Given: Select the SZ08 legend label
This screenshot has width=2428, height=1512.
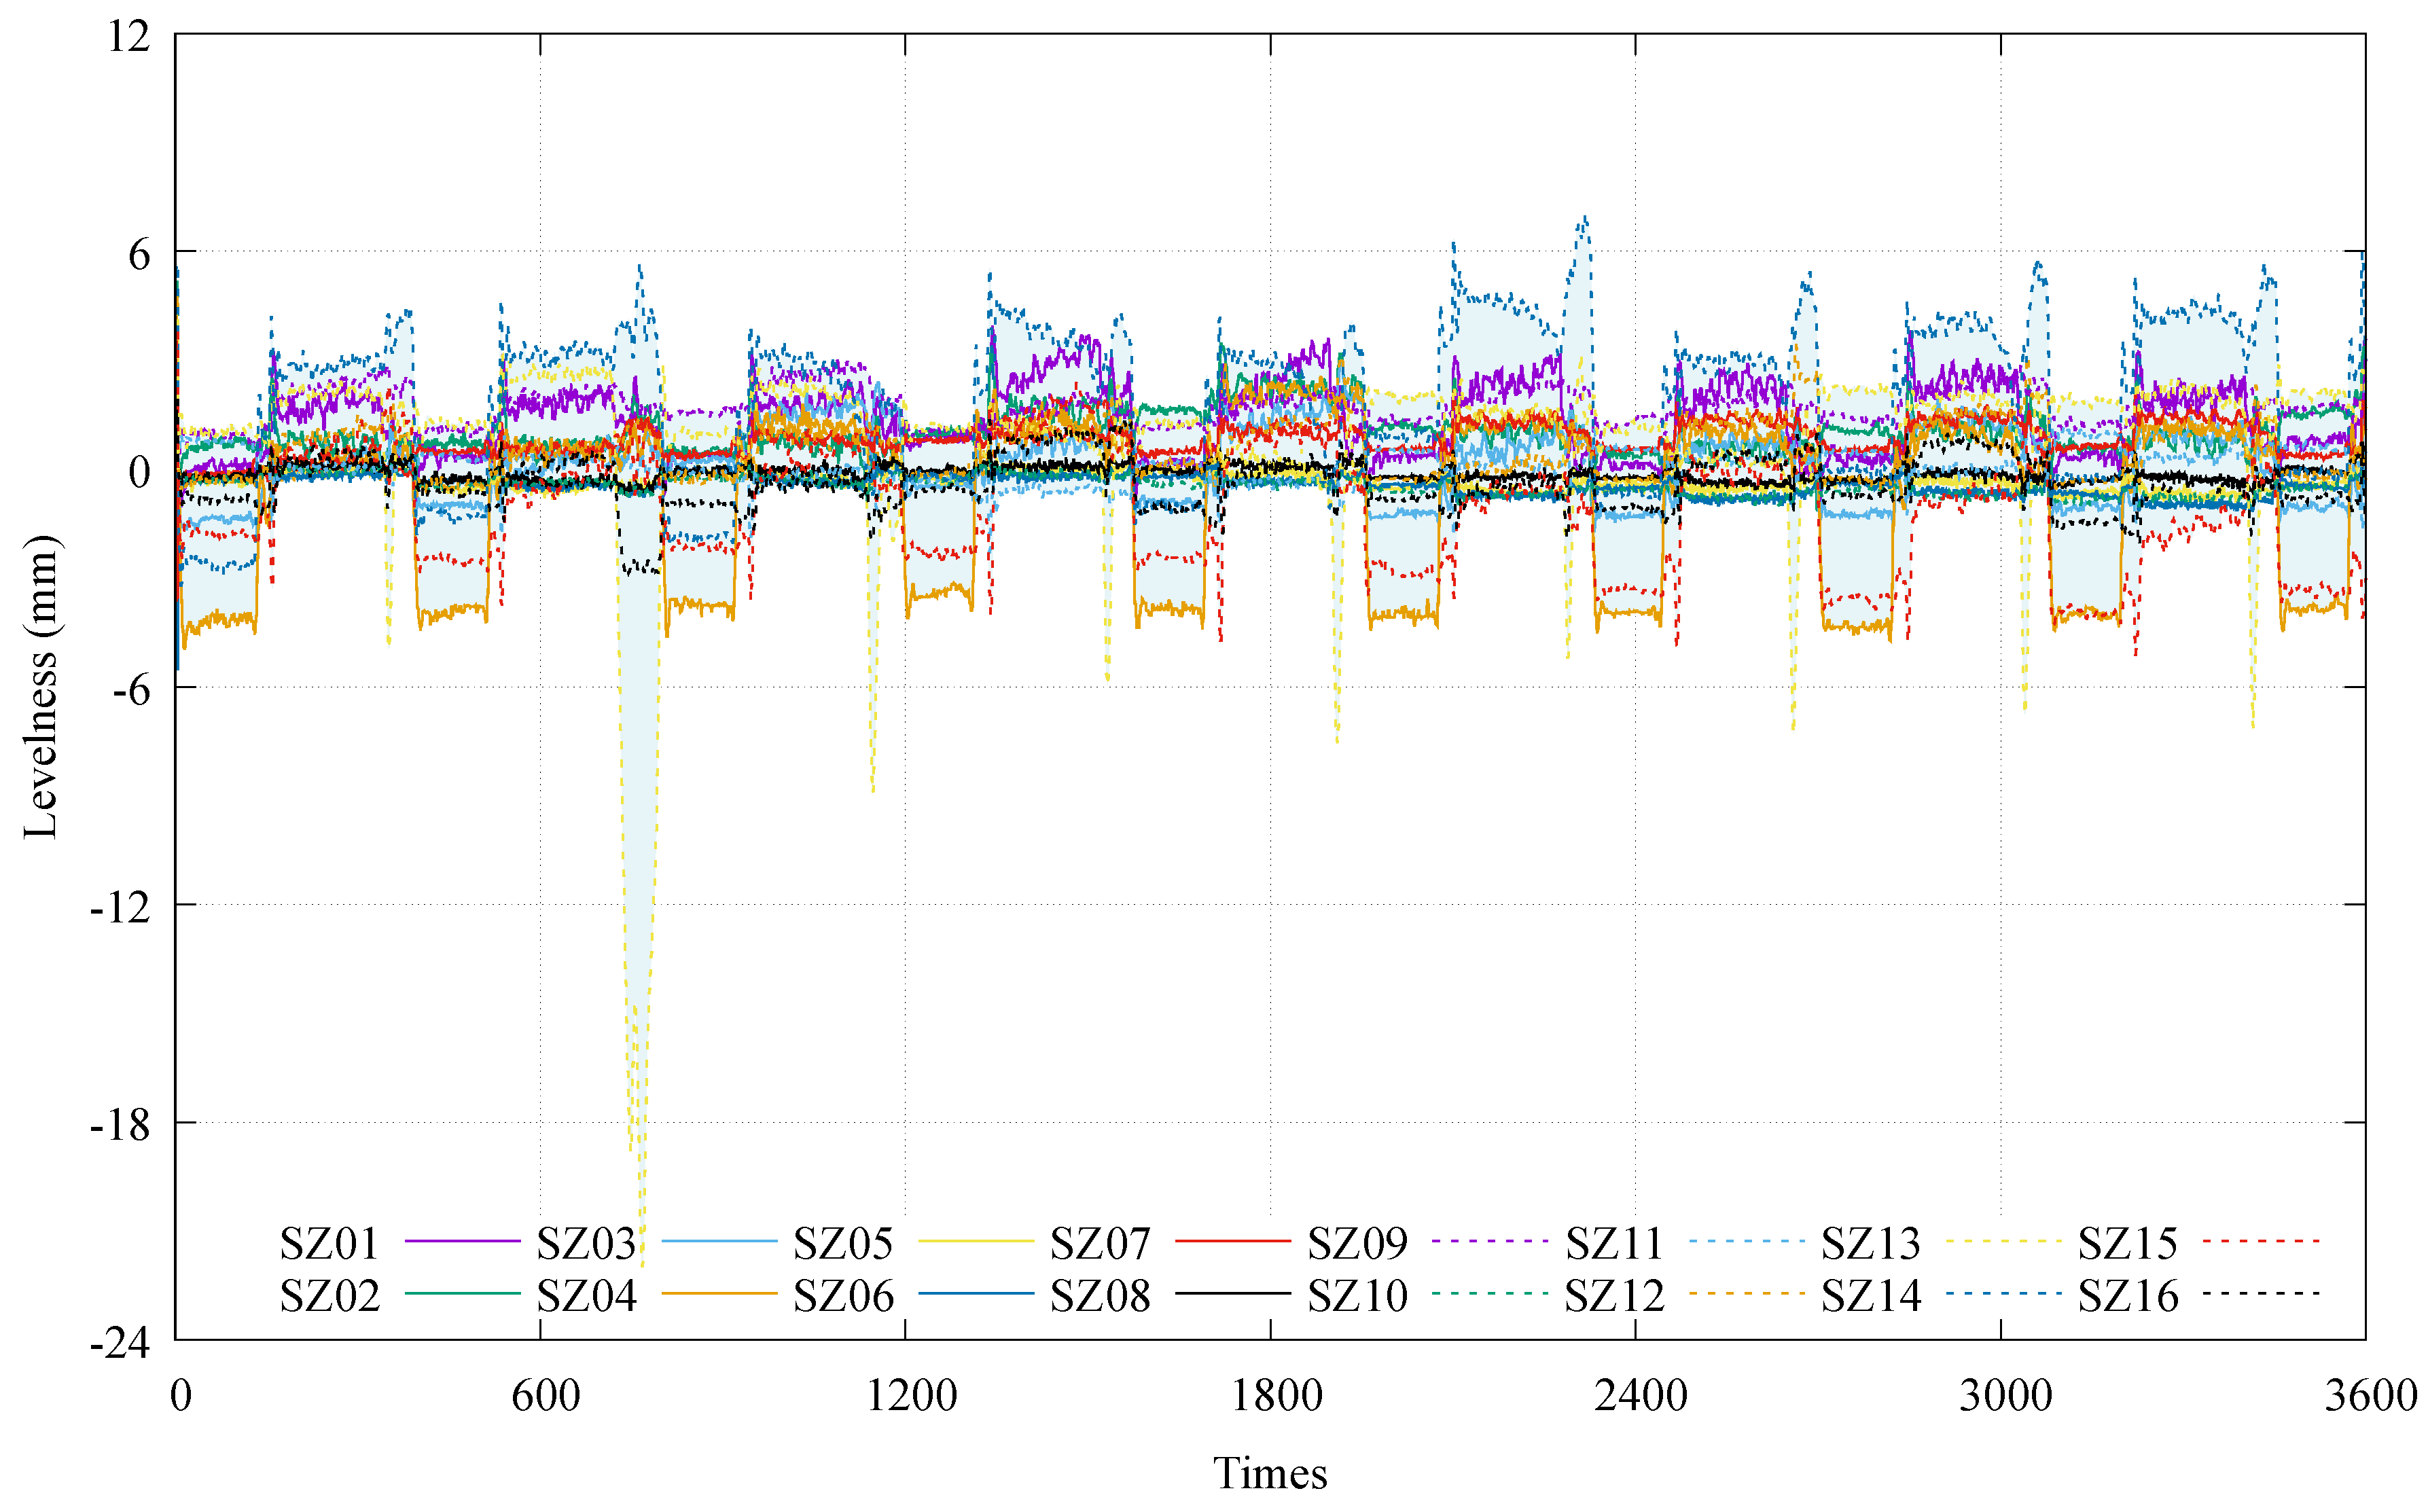Looking at the screenshot, I should tap(1100, 1297).
